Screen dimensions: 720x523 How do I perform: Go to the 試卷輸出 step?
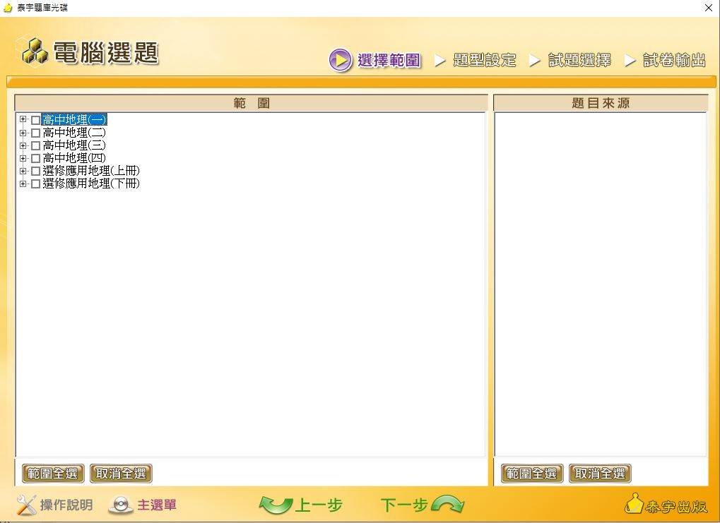click(x=674, y=60)
